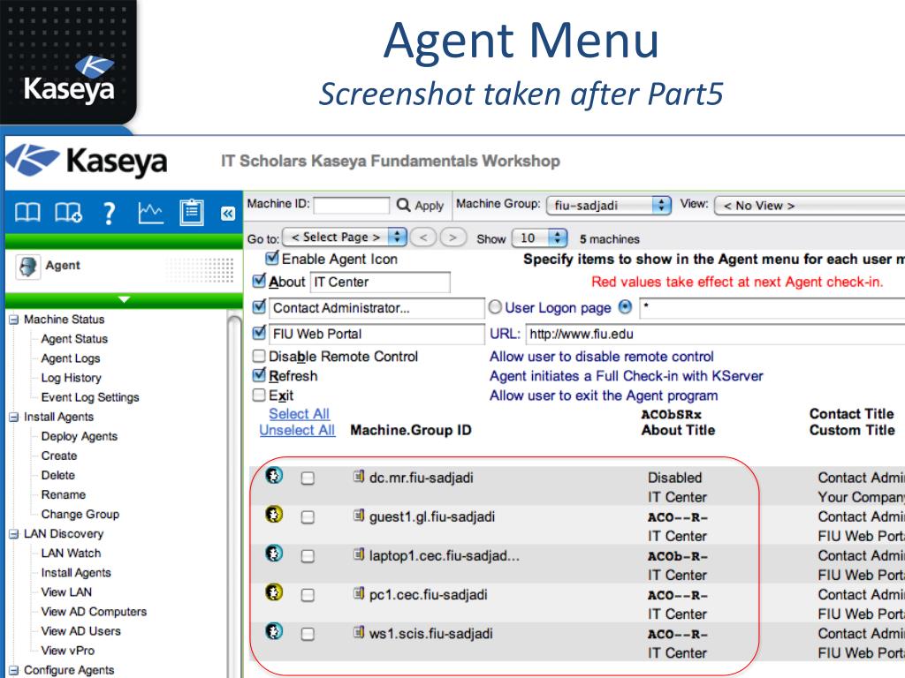Image resolution: width=905 pixels, height=678 pixels.
Task: Click agent status icon for pc1.cec.fiu-sadjadi
Action: coord(274,591)
